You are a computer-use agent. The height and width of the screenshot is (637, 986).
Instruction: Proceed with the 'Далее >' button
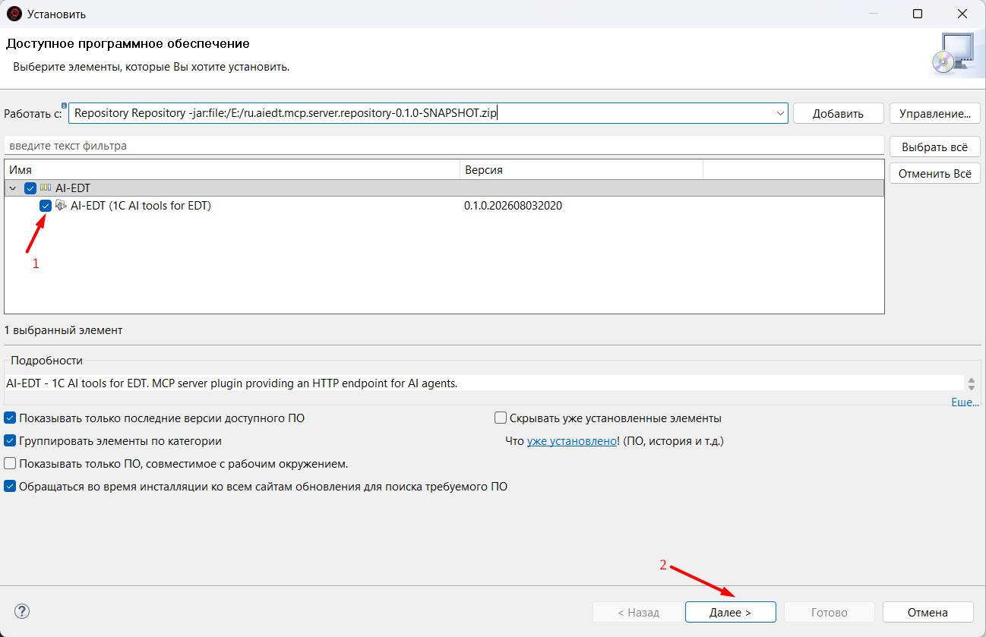click(x=731, y=612)
